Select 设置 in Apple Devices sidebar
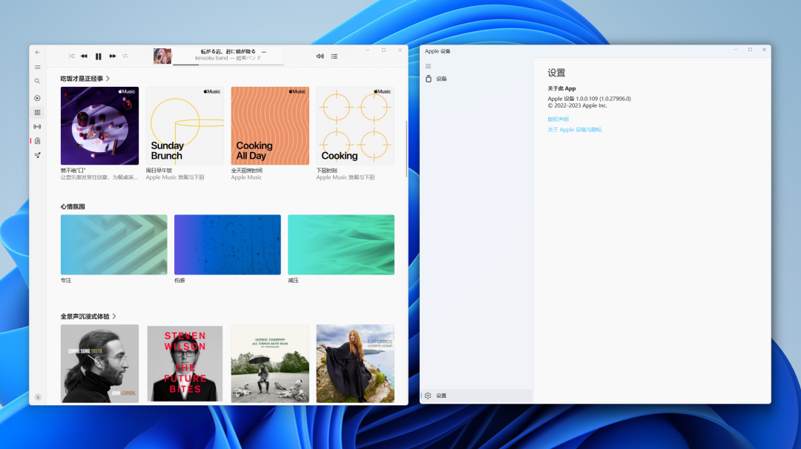This screenshot has width=801, height=449. pyautogui.click(x=475, y=396)
